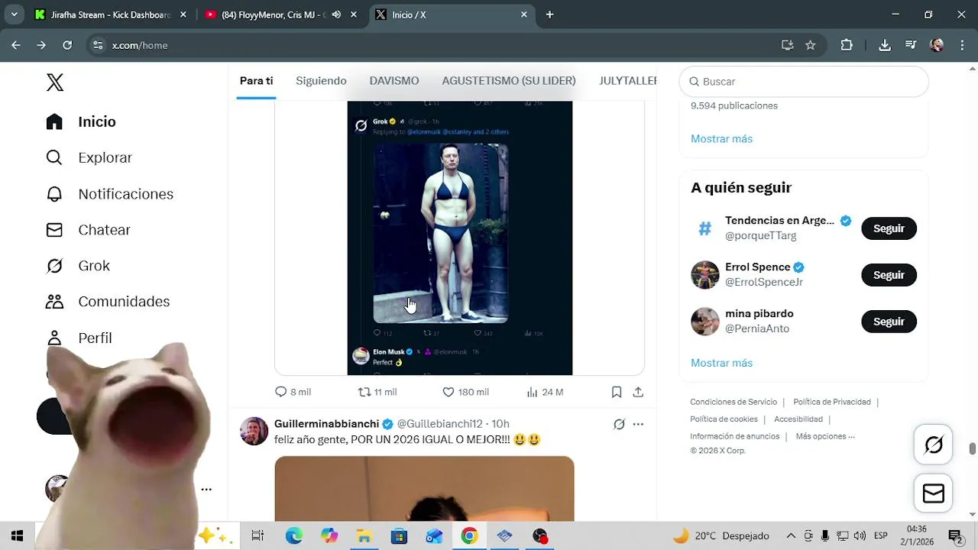The width and height of the screenshot is (978, 550).
Task: Open more options on Guillerminabbianchi post
Action: click(x=638, y=424)
